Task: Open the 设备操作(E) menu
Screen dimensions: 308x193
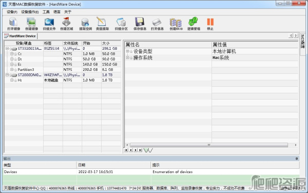Action: [x=30, y=12]
